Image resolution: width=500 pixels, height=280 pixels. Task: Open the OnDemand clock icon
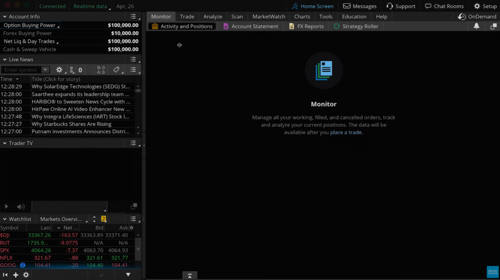[462, 17]
